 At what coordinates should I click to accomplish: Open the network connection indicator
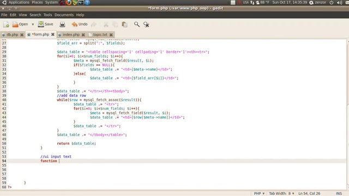(x=252, y=2)
